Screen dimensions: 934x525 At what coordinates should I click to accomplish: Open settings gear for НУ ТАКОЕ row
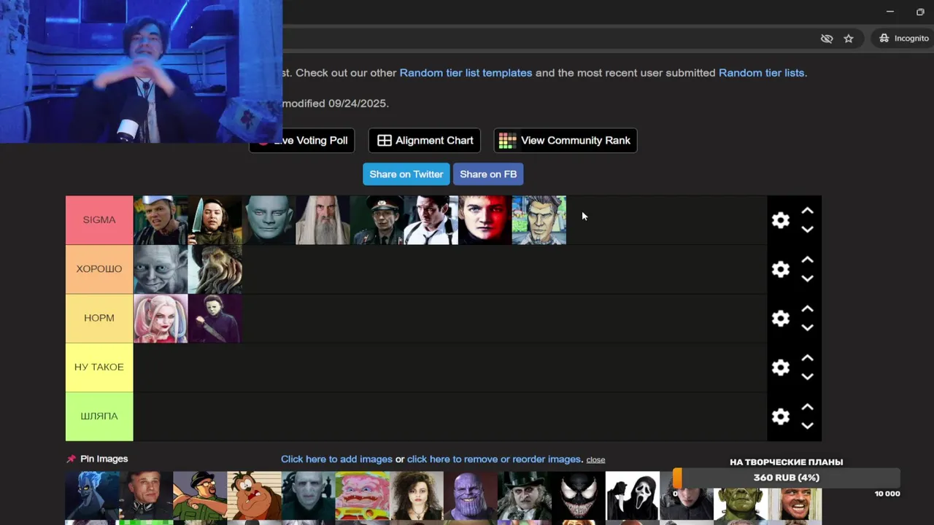tap(781, 367)
